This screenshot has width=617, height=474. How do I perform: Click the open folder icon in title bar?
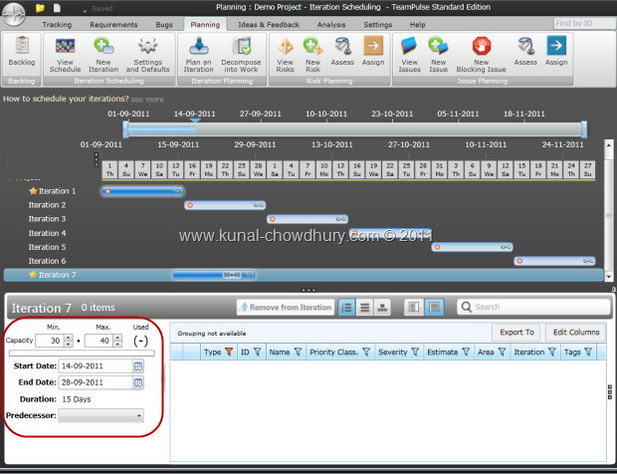40,8
